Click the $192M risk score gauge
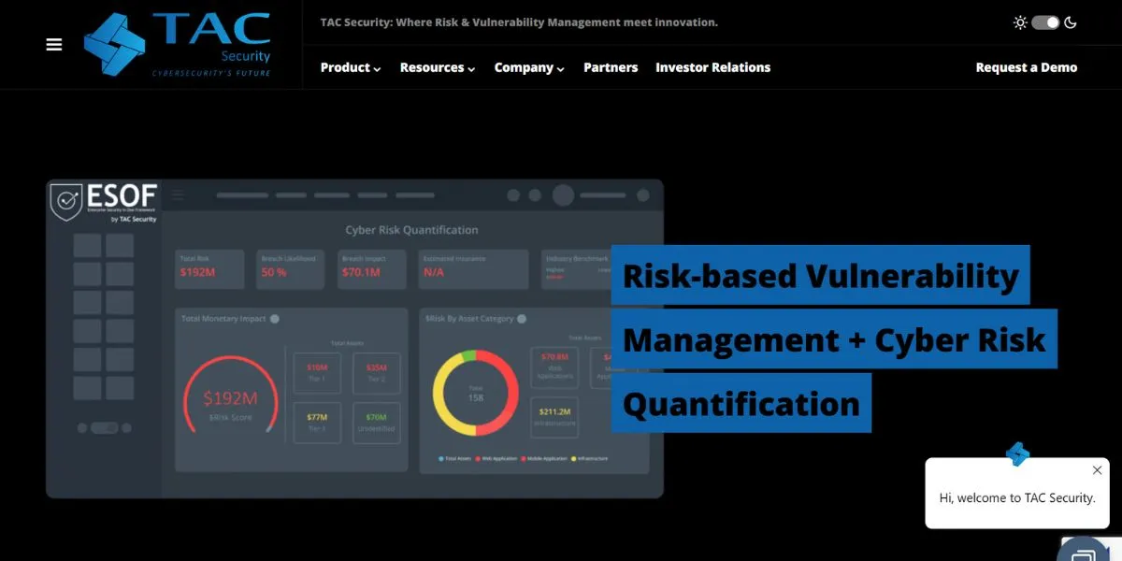The image size is (1122, 561). 230,400
